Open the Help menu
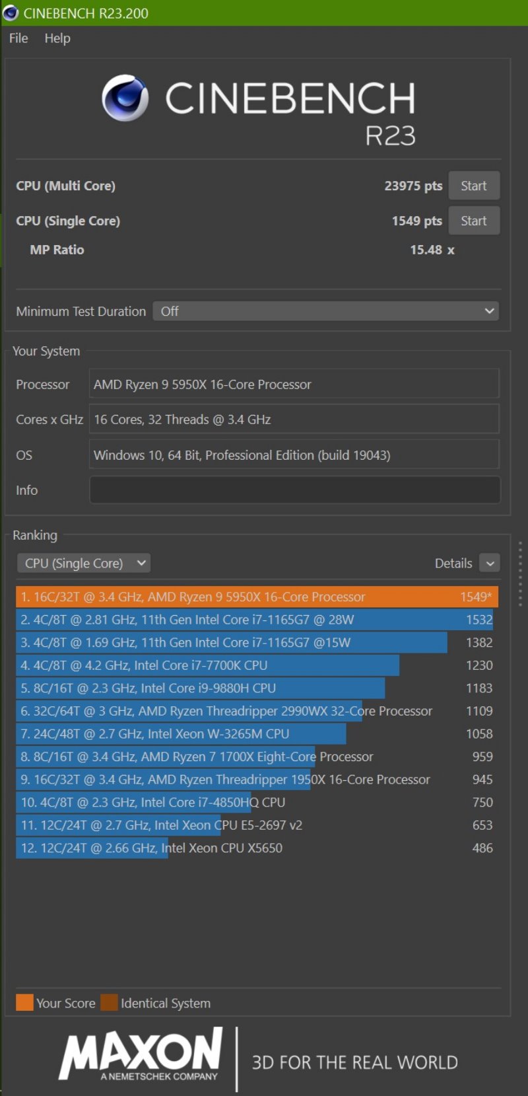The height and width of the screenshot is (1096, 528). pos(57,38)
